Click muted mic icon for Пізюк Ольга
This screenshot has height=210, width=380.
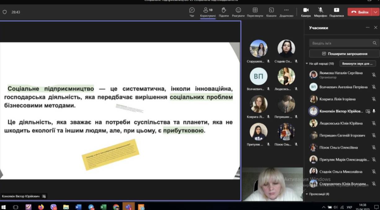point(374,147)
